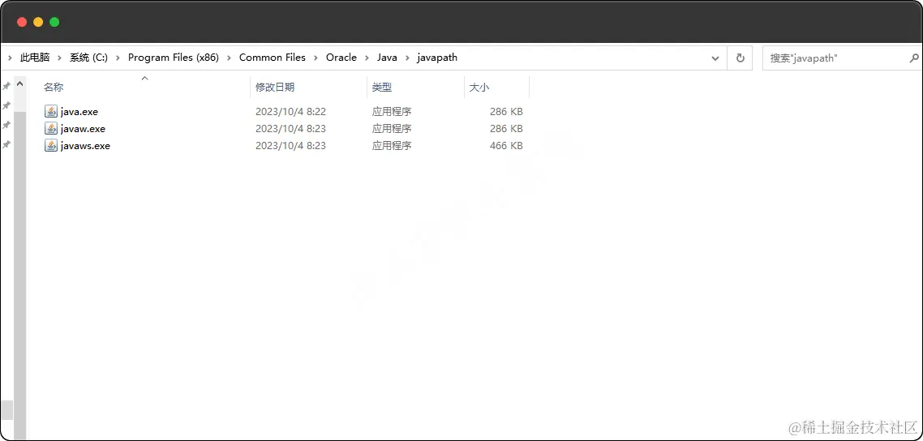Click the fourth pinned quick access pin
This screenshot has height=441, width=923.
click(6, 144)
